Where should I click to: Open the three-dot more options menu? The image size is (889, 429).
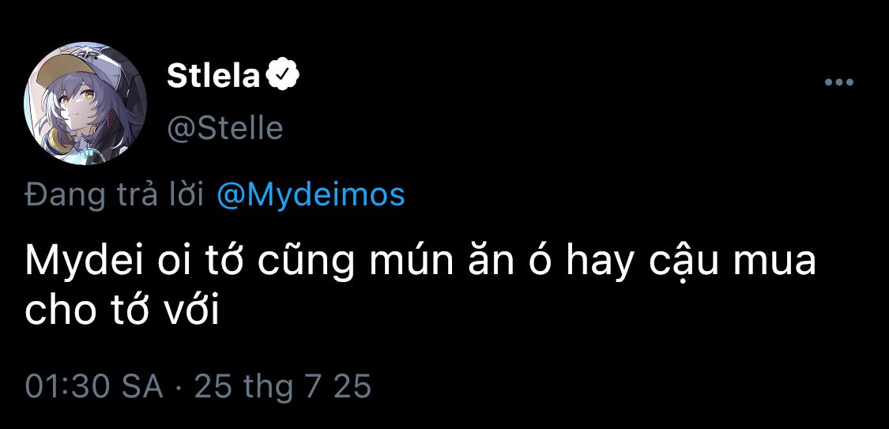coord(838,82)
